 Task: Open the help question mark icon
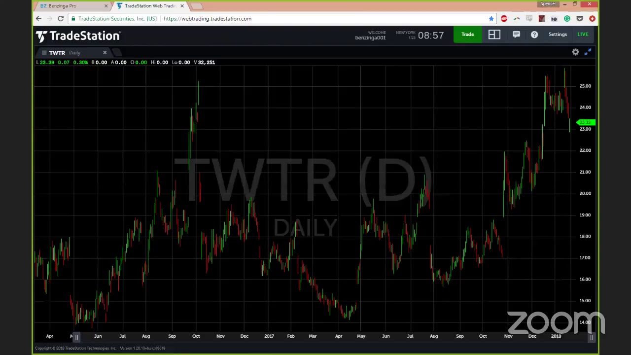click(x=534, y=35)
